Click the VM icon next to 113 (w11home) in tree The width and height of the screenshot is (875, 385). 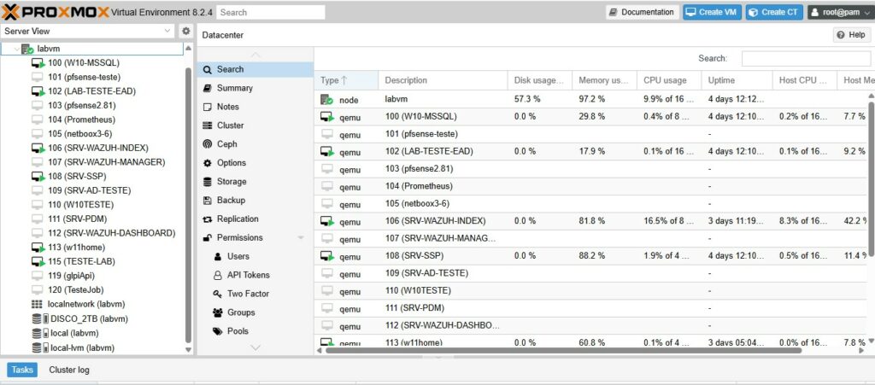tap(38, 248)
